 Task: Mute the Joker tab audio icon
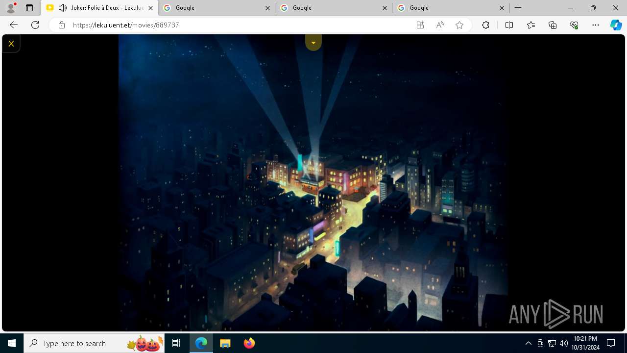pos(62,8)
